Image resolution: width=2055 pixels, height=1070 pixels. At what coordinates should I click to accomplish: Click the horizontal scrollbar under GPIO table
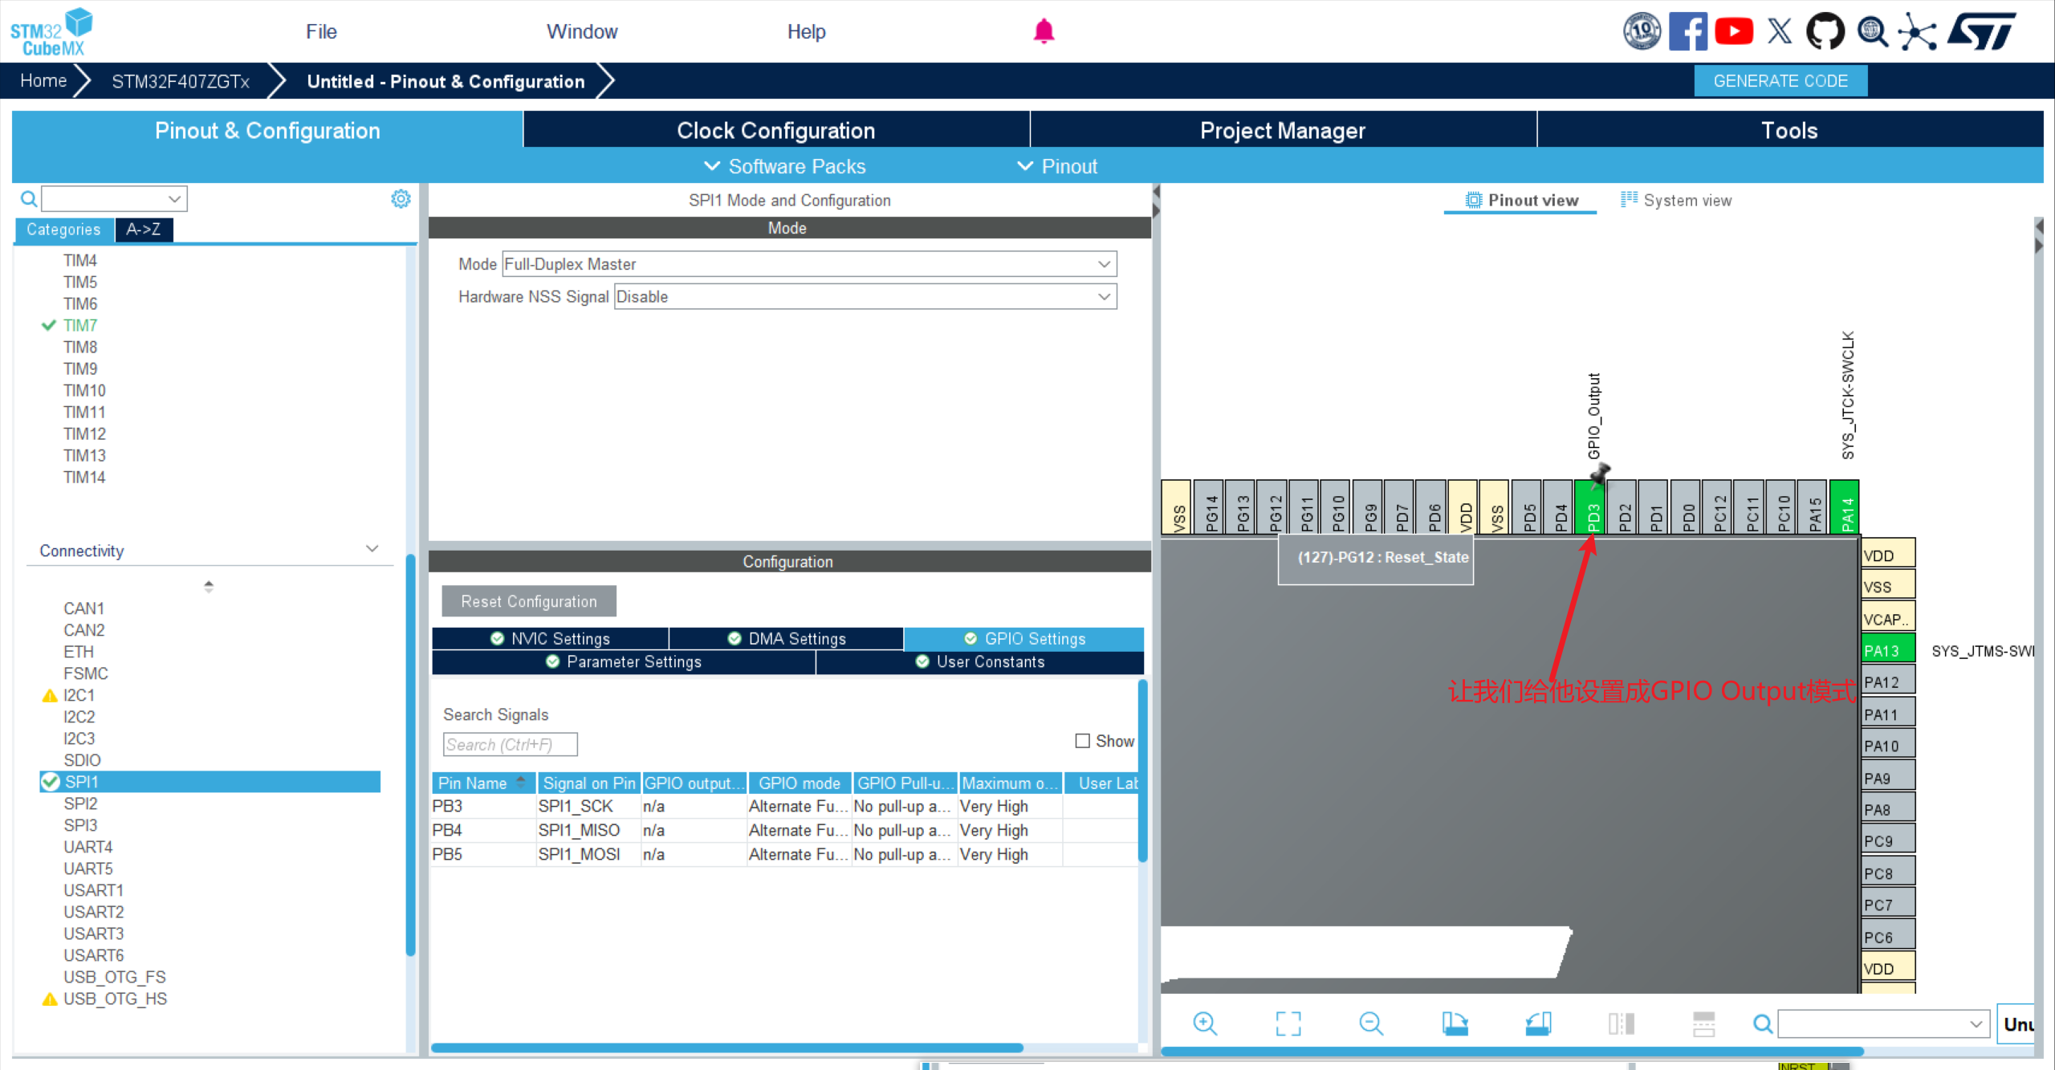pyautogui.click(x=726, y=1048)
